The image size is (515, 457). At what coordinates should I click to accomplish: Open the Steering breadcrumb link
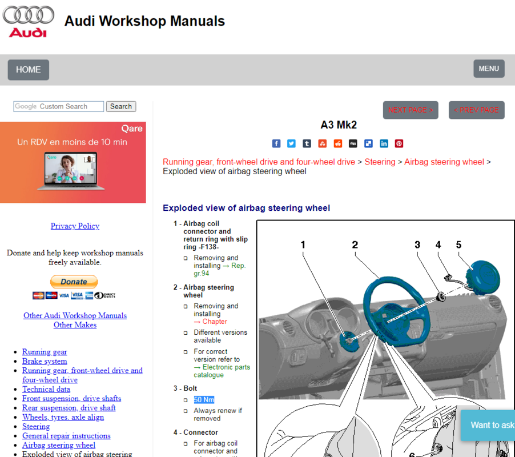380,162
